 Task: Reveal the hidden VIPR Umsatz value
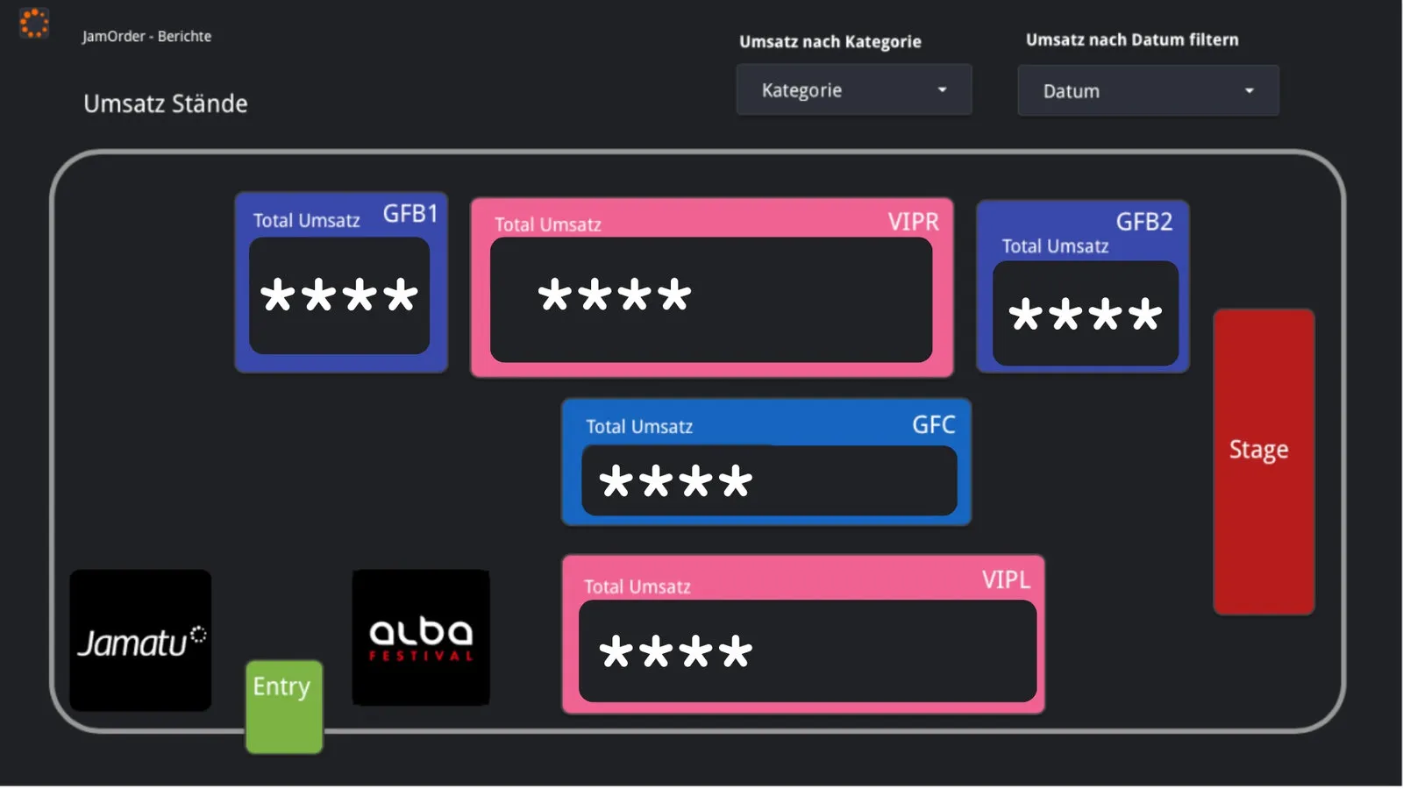point(711,300)
